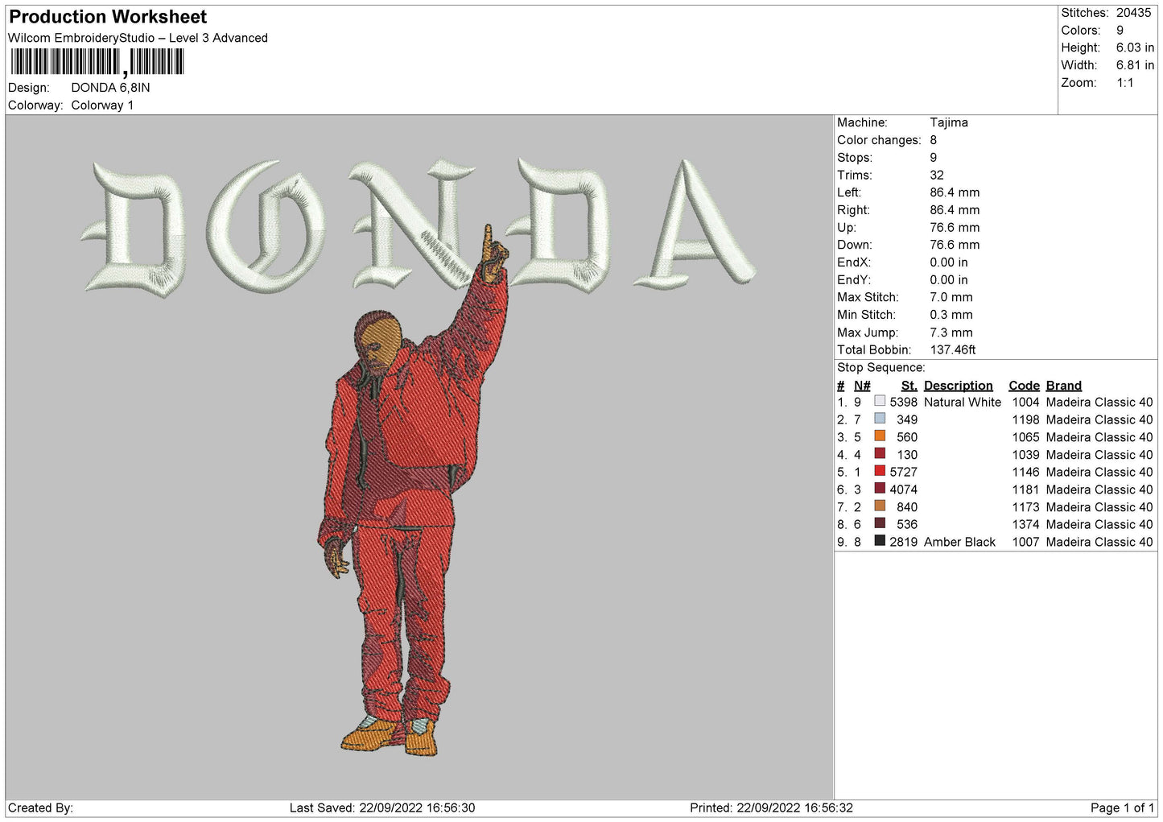The image size is (1163, 822).
Task: Click the width value '6.81 in'
Action: tap(1135, 65)
